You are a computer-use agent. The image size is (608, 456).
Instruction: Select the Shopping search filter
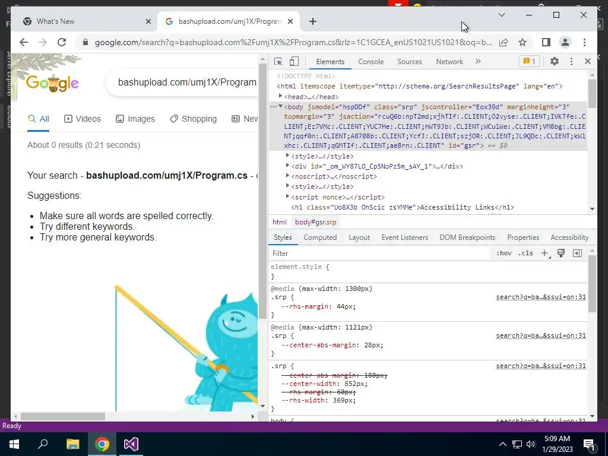pos(193,119)
